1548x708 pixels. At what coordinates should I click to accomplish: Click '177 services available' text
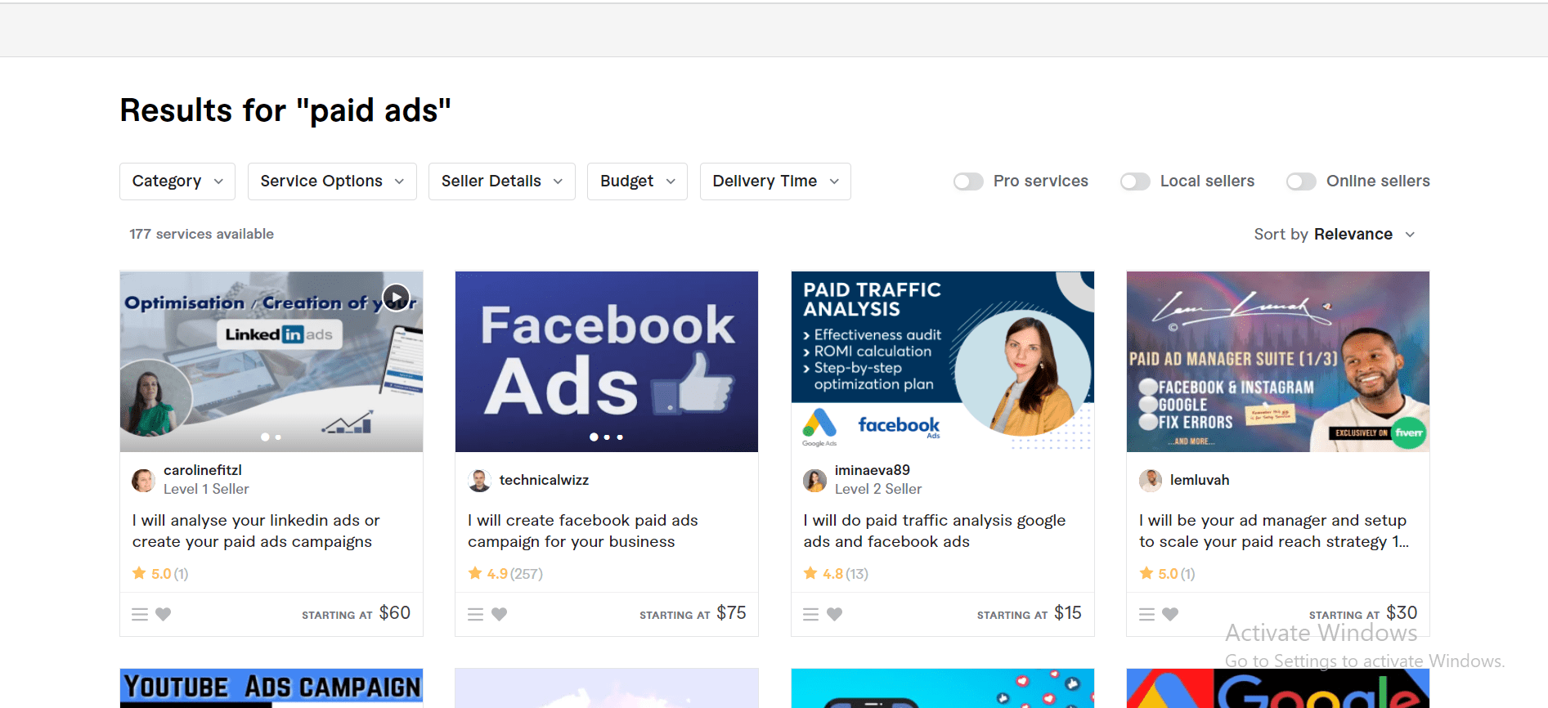click(x=201, y=234)
